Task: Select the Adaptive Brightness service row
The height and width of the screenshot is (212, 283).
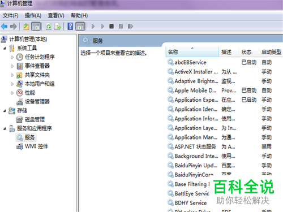Action: [225, 81]
